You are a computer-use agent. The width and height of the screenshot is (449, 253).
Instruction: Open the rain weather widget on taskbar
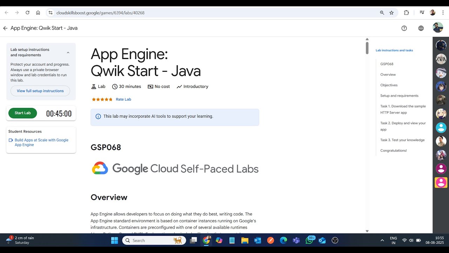(x=20, y=240)
